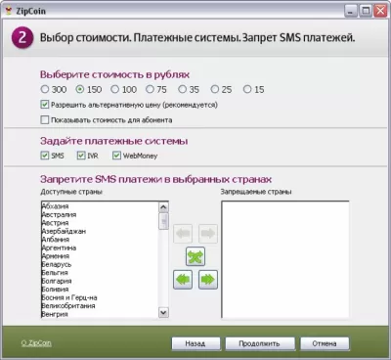Toggle the 'Разрешить альтернативную цену' checkbox

tap(45, 105)
